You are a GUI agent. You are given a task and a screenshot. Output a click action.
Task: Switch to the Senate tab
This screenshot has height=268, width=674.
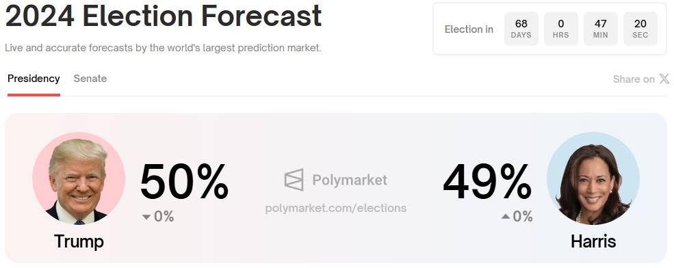(90, 79)
